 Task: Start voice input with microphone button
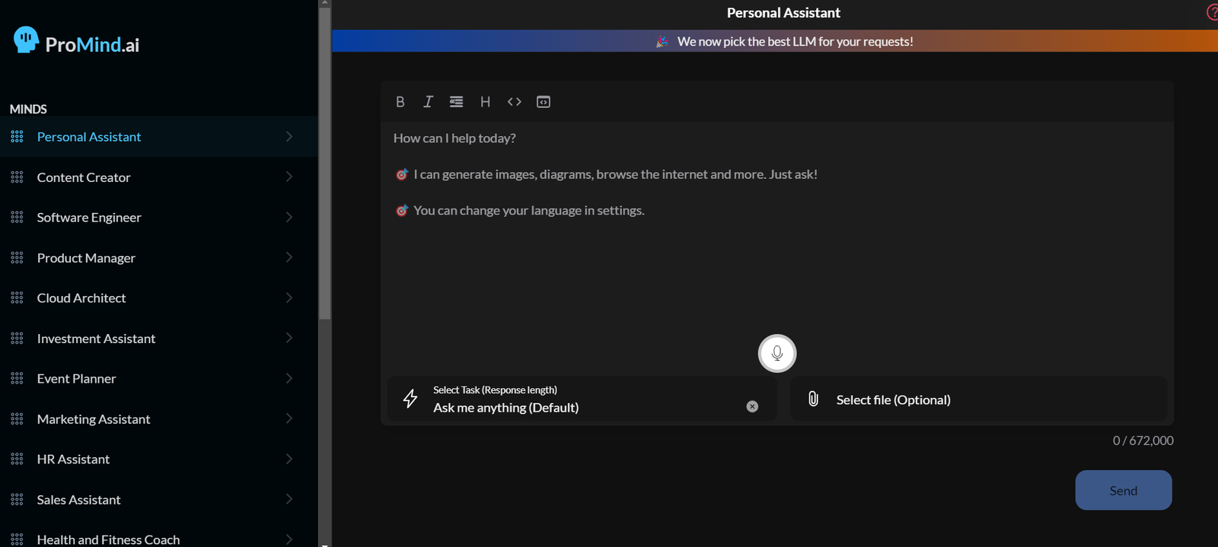[x=777, y=354]
